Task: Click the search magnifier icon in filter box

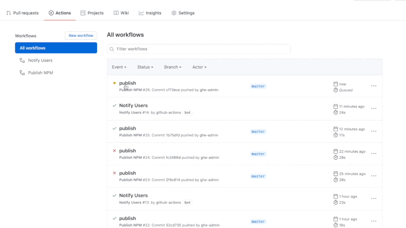Action: pos(111,49)
